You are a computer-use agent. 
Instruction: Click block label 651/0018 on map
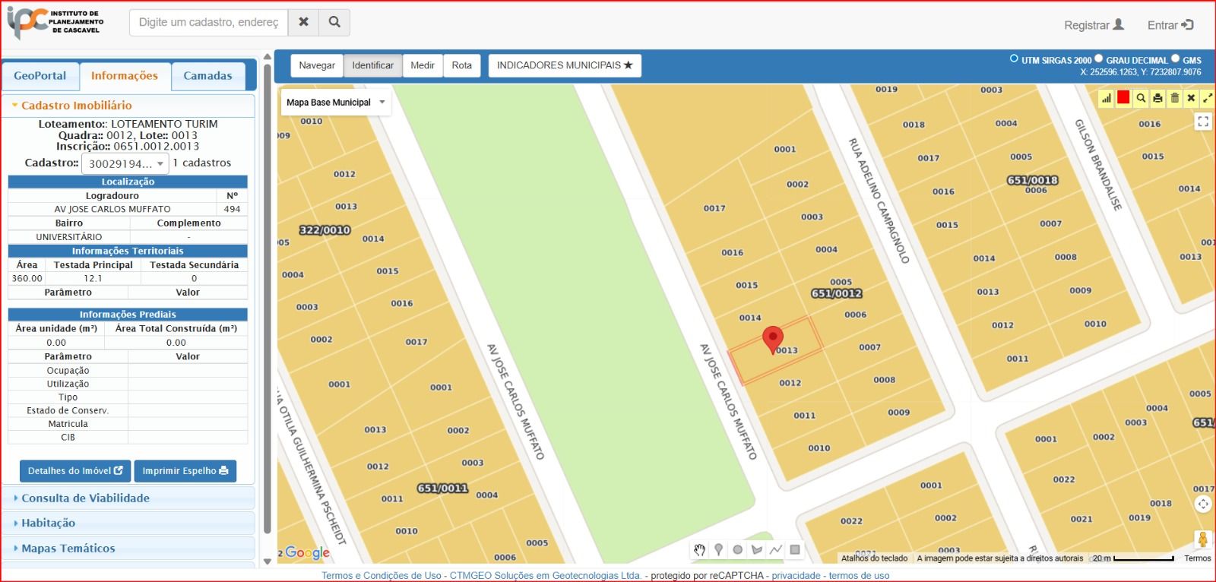pyautogui.click(x=1033, y=180)
